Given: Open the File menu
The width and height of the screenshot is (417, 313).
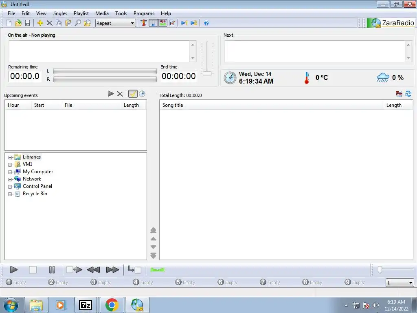Looking at the screenshot, I should 11,13.
